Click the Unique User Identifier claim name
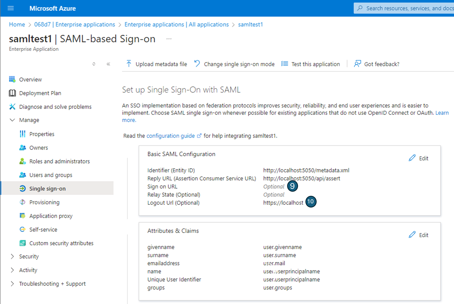 [174, 279]
